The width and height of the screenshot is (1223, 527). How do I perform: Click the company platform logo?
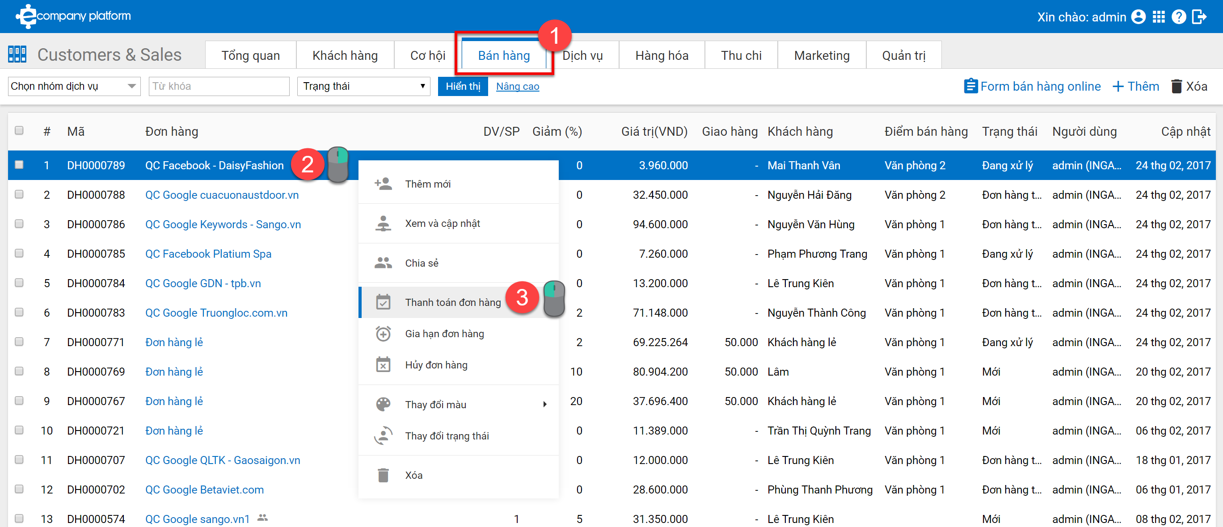(x=73, y=16)
